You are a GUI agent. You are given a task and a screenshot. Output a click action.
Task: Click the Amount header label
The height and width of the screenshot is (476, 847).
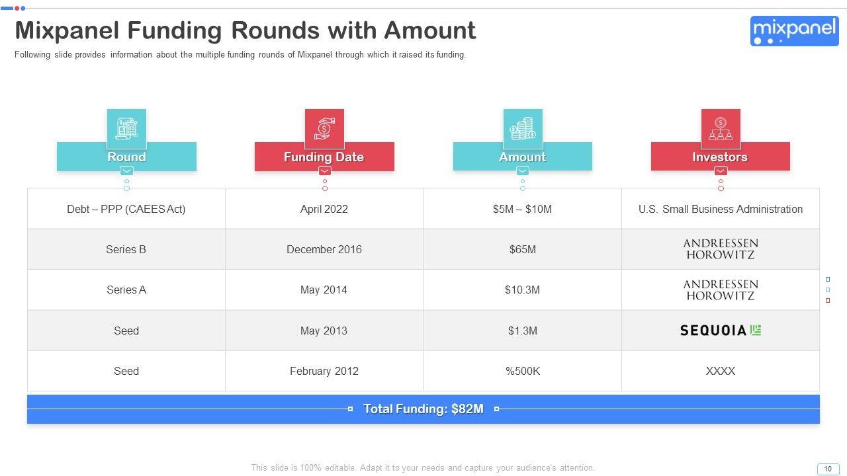pyautogui.click(x=522, y=157)
